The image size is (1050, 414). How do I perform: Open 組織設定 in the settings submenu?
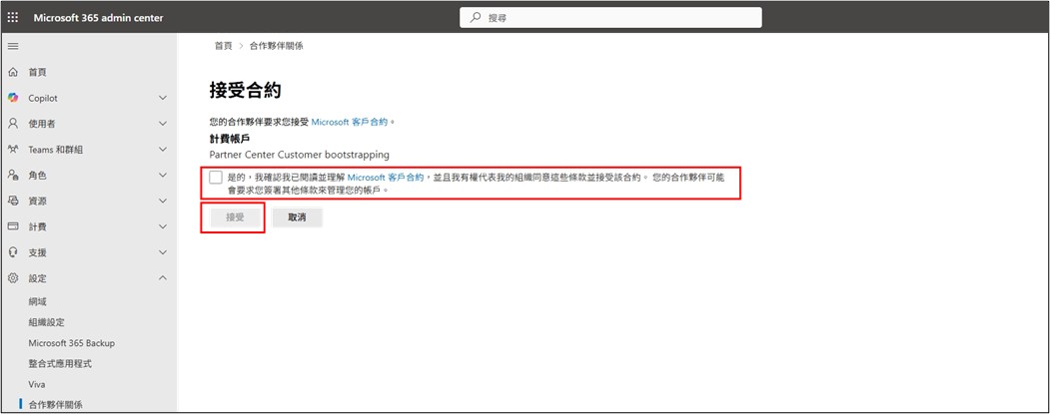[x=47, y=322]
